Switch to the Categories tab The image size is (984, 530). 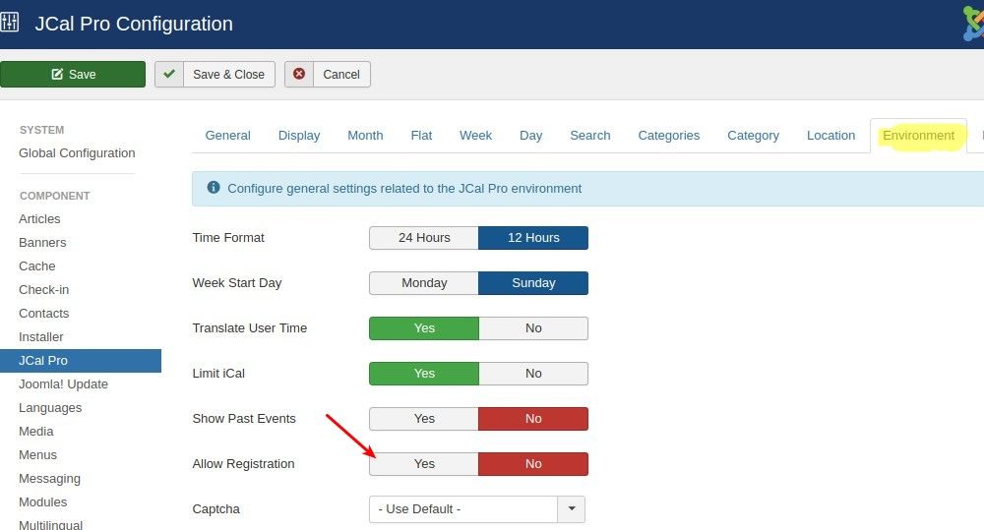[x=669, y=136]
